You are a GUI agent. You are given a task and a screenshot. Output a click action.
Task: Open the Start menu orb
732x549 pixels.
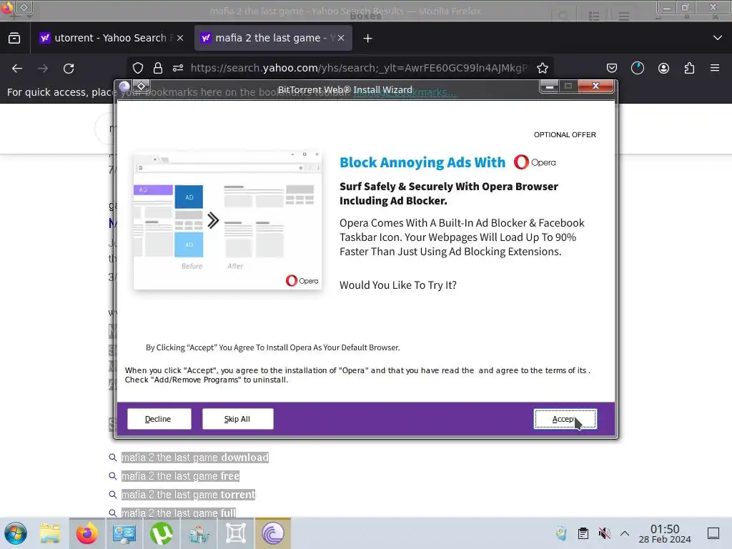point(16,533)
